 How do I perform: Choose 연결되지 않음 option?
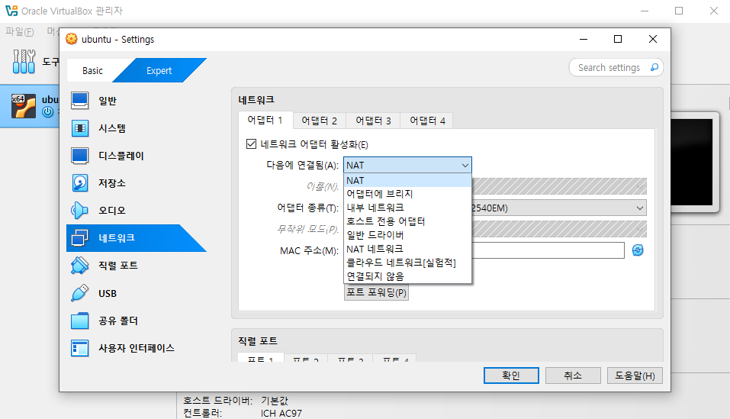(x=407, y=276)
